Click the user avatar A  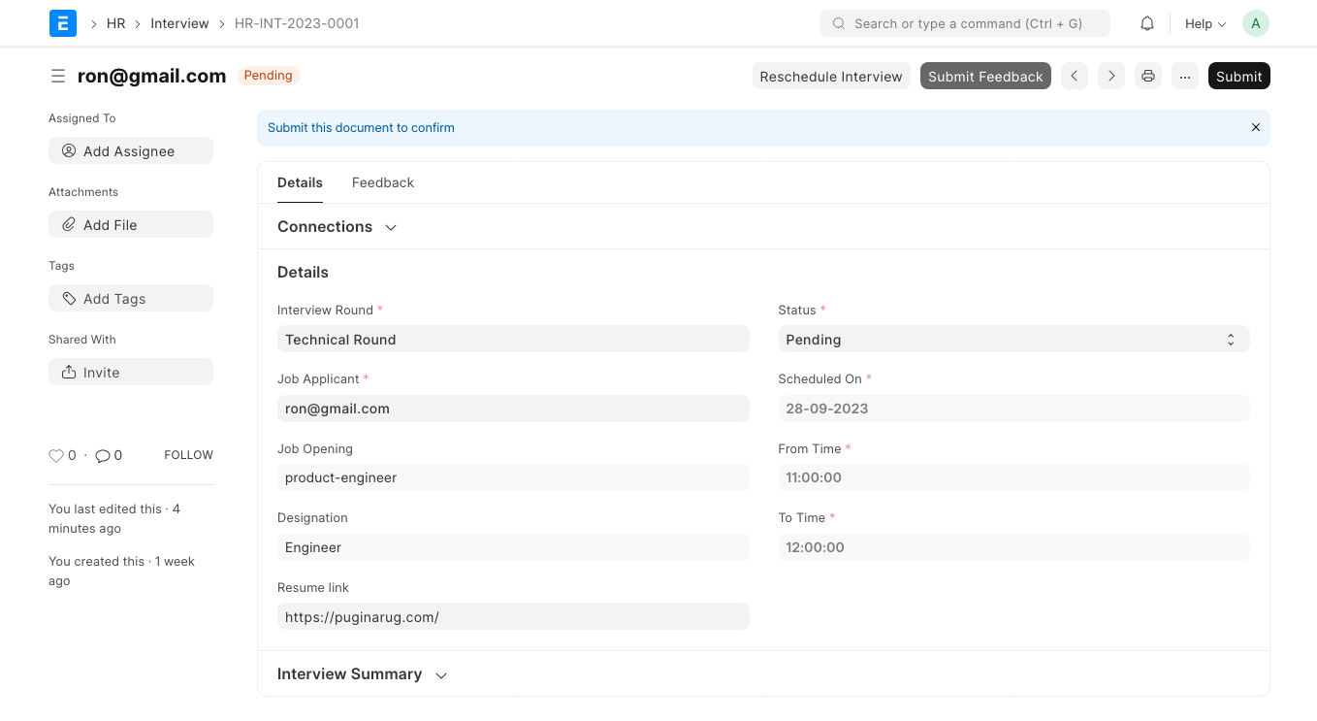pyautogui.click(x=1255, y=23)
